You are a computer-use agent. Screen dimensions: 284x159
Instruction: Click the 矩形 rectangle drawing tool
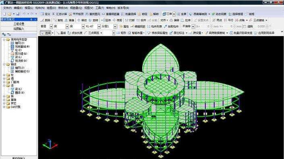(x=121, y=33)
